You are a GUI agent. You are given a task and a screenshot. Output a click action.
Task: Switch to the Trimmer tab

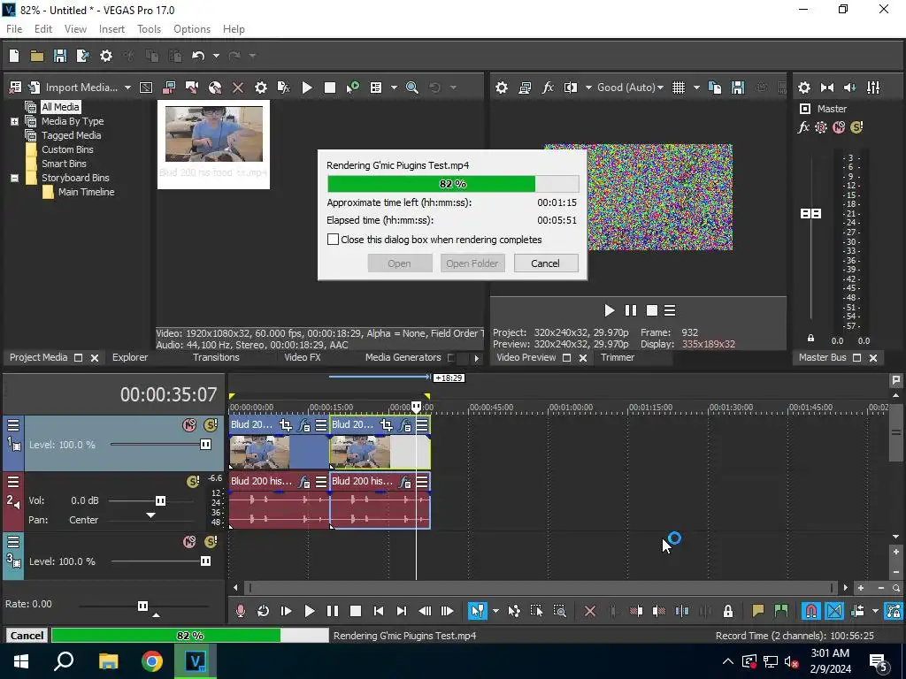[x=617, y=357]
